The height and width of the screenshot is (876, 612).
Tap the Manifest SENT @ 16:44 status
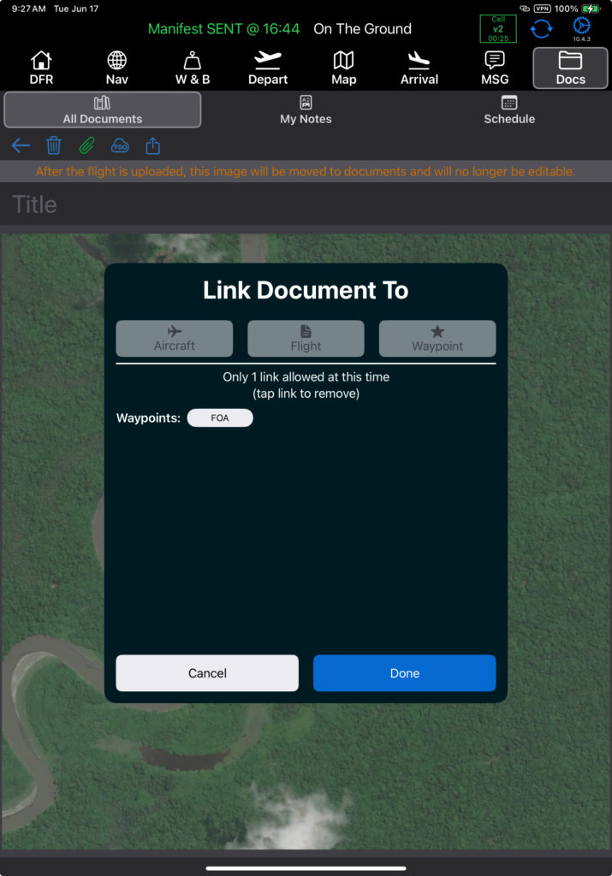point(223,28)
